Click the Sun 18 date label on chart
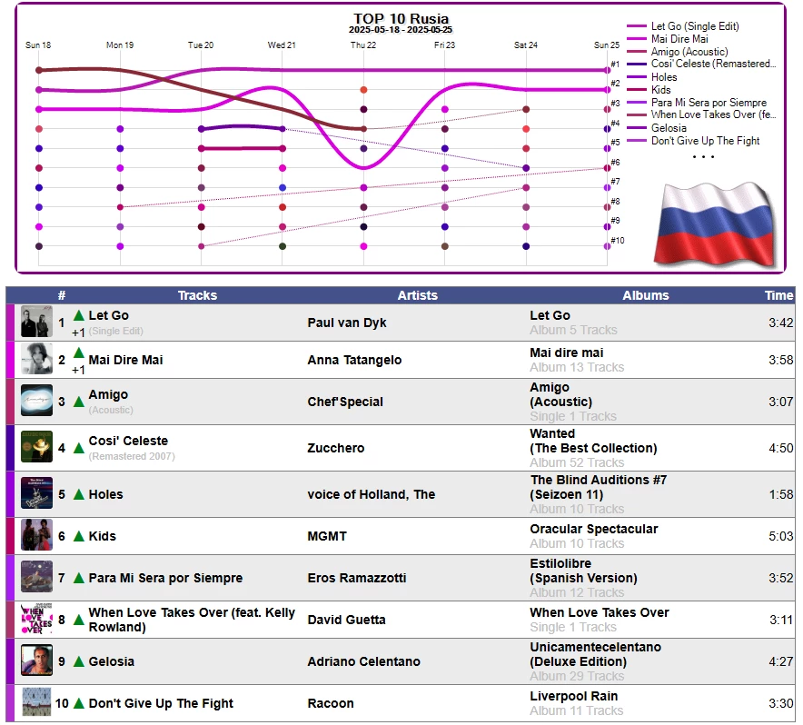This screenshot has height=725, width=803. (x=38, y=45)
